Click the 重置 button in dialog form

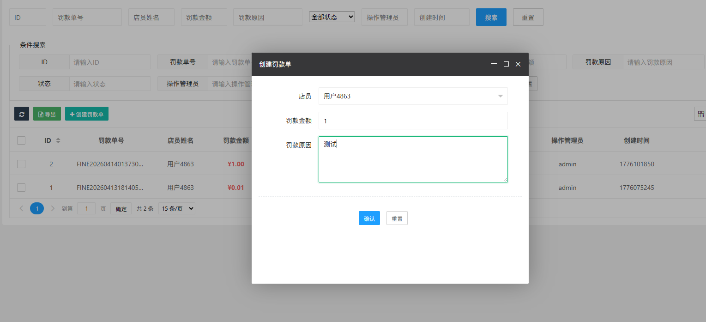(x=397, y=219)
